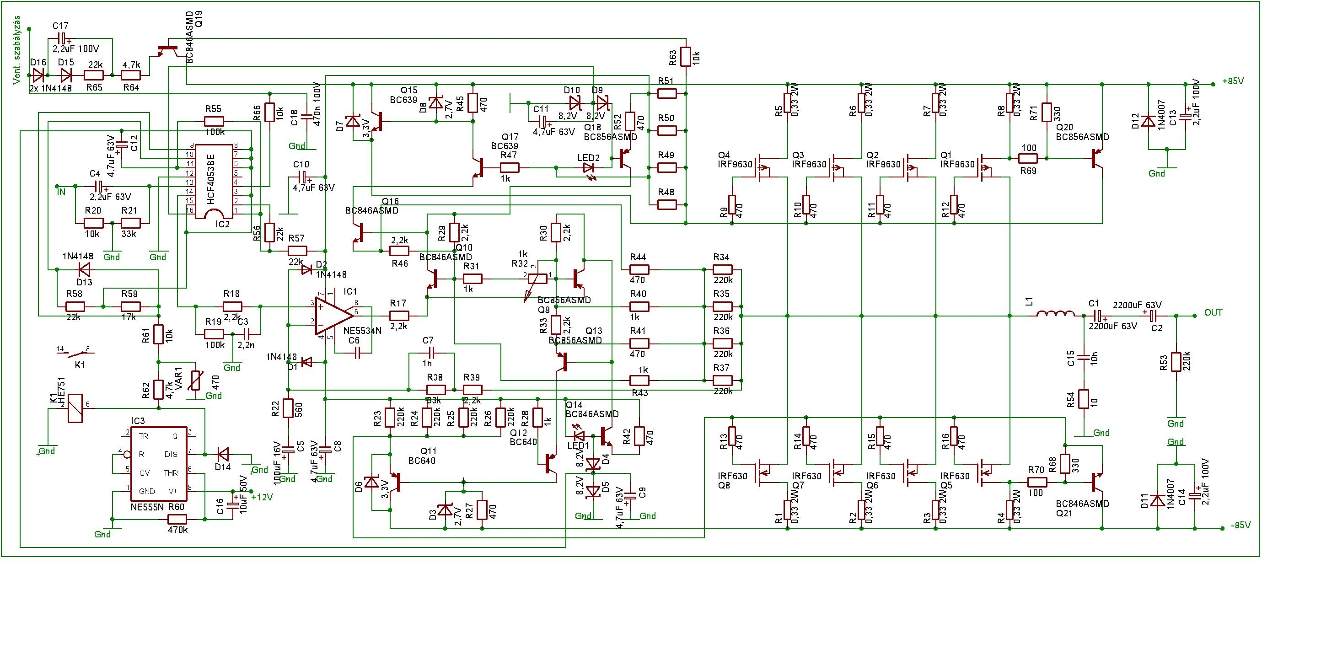
Task: Click the IN input terminal label
Action: coord(62,192)
